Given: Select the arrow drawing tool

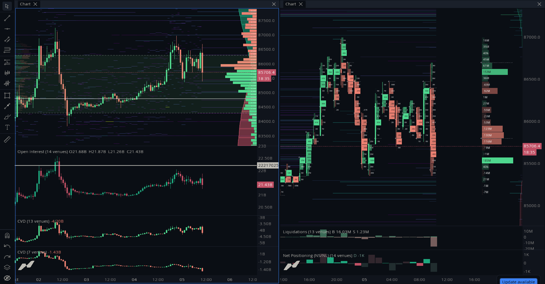Looking at the screenshot, I should (x=7, y=106).
